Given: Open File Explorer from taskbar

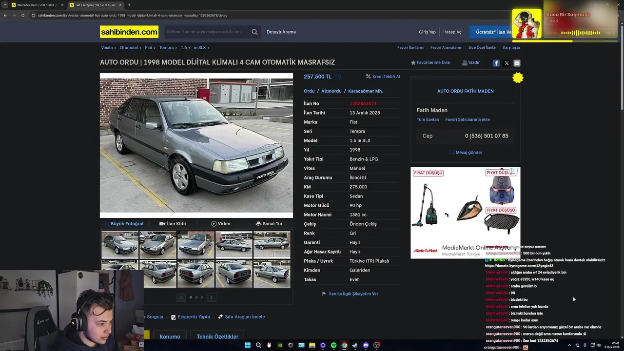Looking at the screenshot, I should (312, 345).
